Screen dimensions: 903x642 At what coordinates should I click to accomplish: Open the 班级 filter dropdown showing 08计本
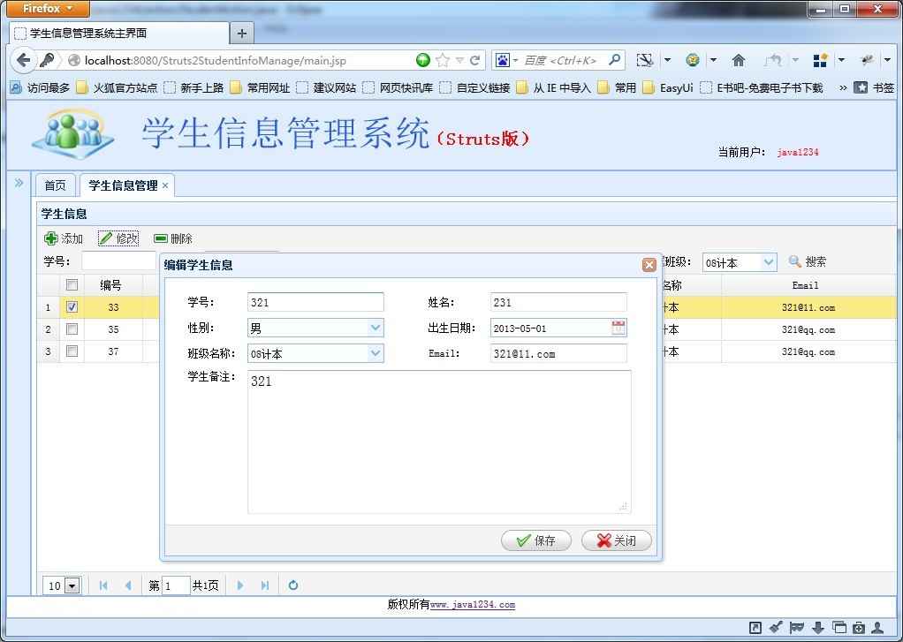768,262
